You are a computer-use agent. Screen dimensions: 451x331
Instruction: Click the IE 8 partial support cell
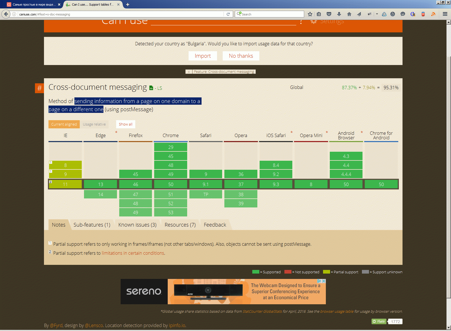pos(65,165)
